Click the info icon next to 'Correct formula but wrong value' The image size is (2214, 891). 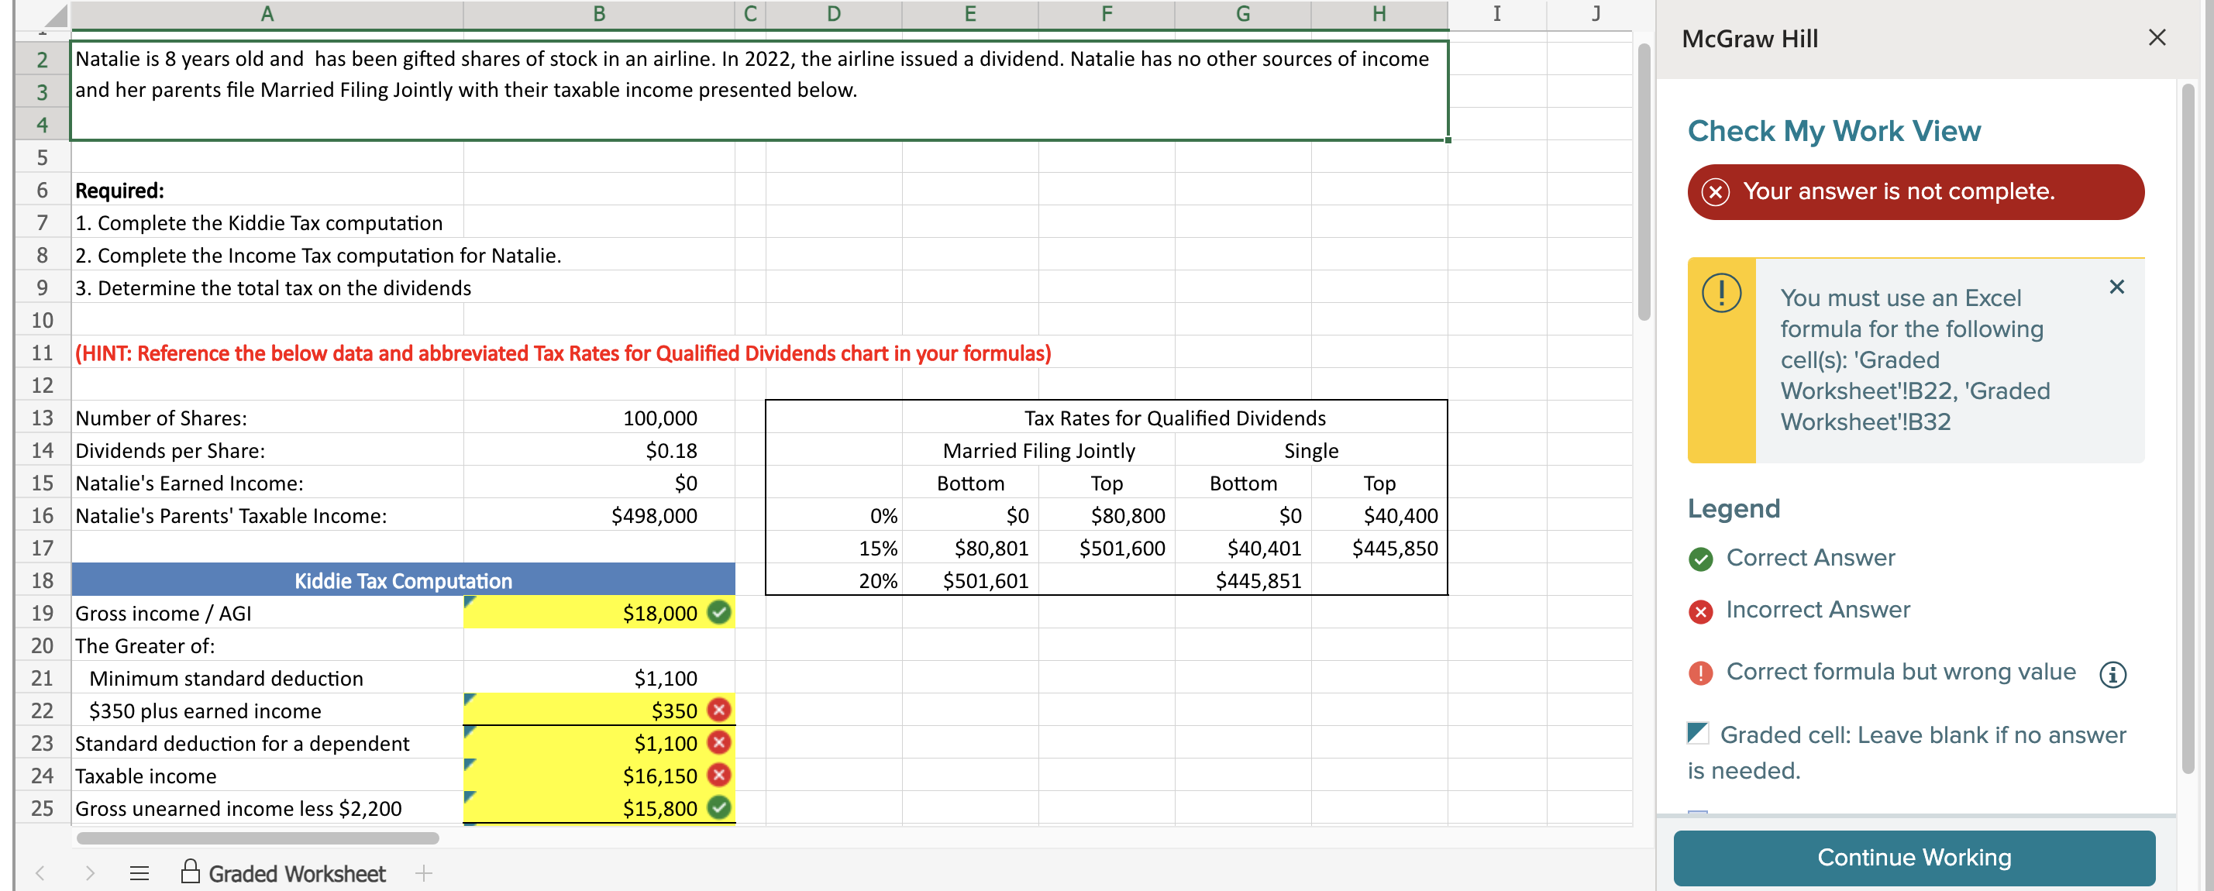[2112, 675]
